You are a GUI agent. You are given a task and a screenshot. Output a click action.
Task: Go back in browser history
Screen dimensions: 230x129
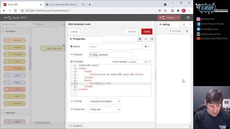pos(4,11)
